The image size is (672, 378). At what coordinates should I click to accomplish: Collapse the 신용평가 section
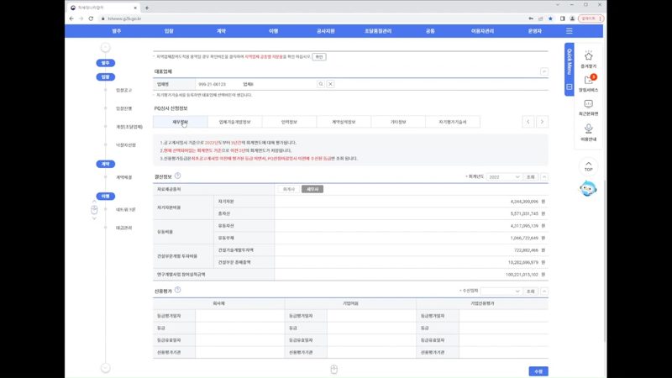543,291
